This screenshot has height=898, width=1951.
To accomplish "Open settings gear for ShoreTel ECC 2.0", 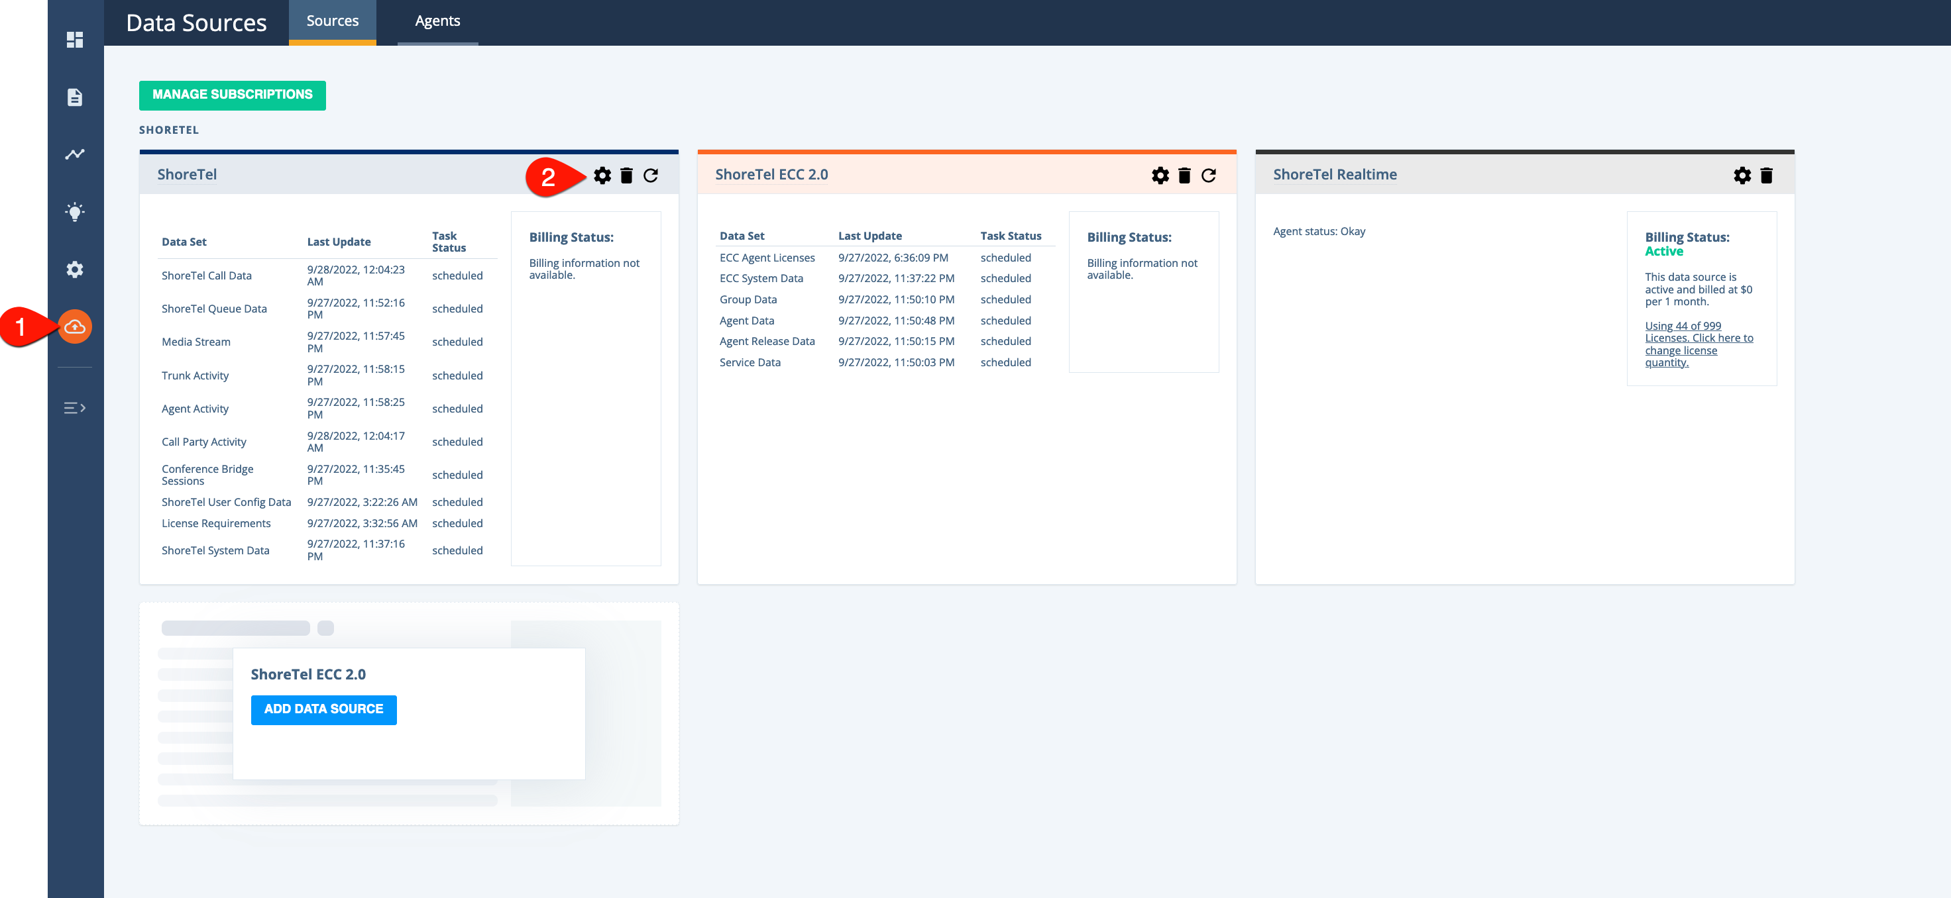I will (1160, 175).
